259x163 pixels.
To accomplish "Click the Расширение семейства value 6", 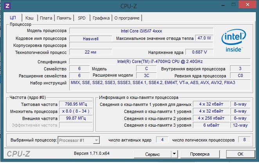I will (79, 75).
